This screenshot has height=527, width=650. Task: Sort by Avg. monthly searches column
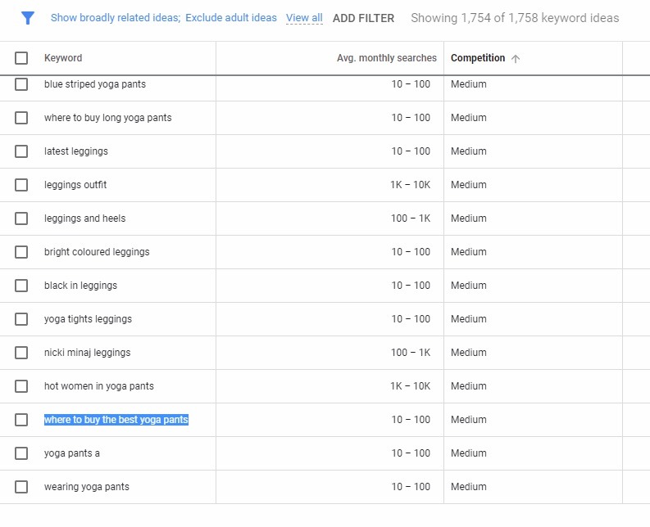(386, 58)
